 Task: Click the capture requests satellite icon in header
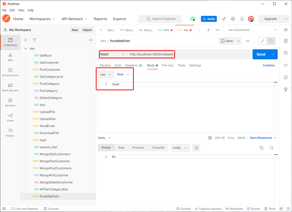[x=224, y=19]
